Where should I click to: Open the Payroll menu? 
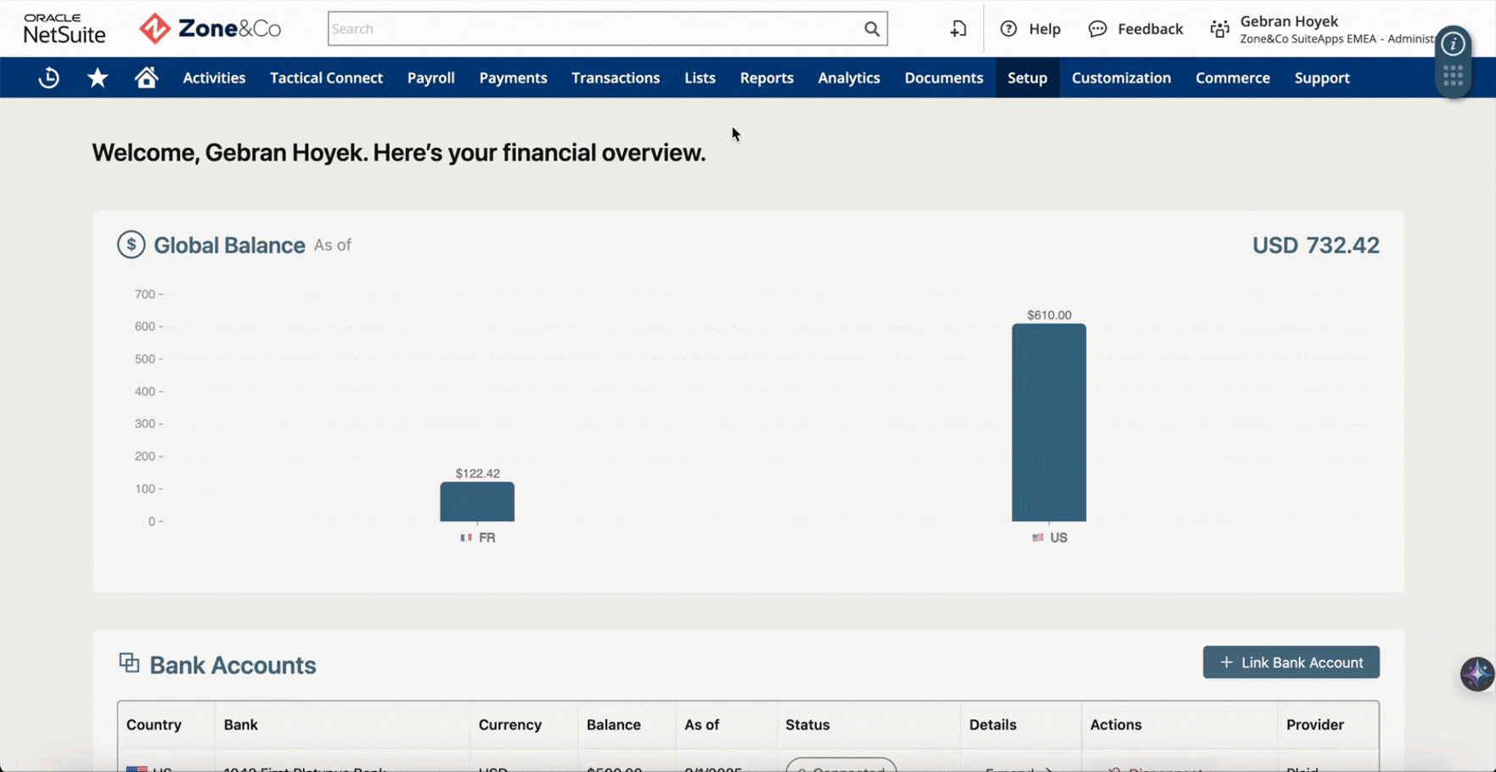tap(430, 77)
